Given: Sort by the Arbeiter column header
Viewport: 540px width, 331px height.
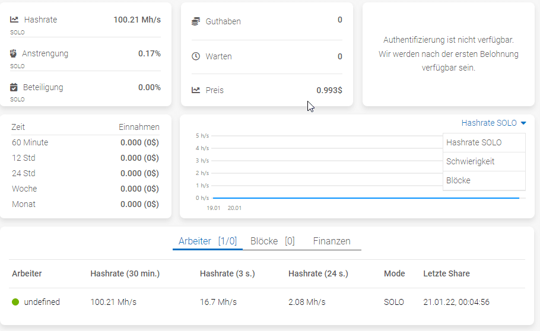Looking at the screenshot, I should [27, 273].
